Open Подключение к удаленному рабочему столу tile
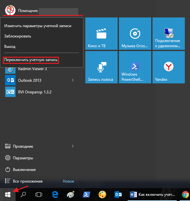This screenshot has height=201, width=190. click(169, 34)
